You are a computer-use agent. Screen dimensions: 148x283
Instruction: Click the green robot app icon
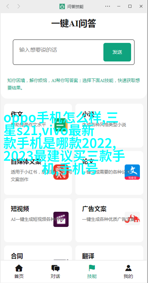pyautogui.click(x=62, y=6)
